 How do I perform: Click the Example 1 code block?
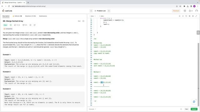coord(44,63)
